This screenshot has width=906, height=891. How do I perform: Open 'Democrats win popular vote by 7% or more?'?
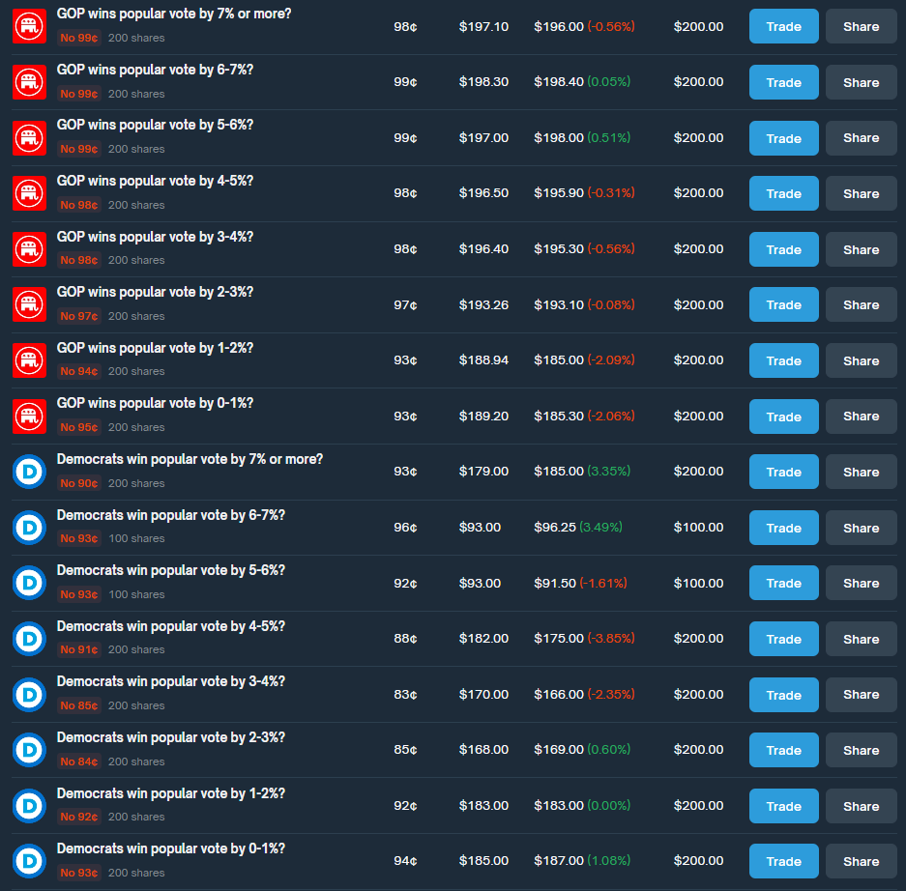click(190, 459)
